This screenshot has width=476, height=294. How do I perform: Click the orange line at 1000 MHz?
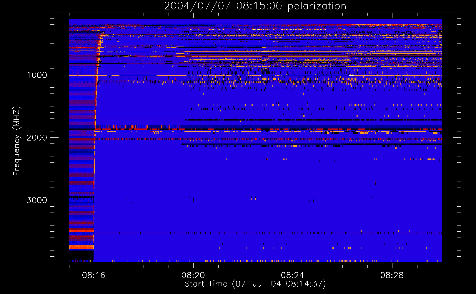[x=255, y=76]
